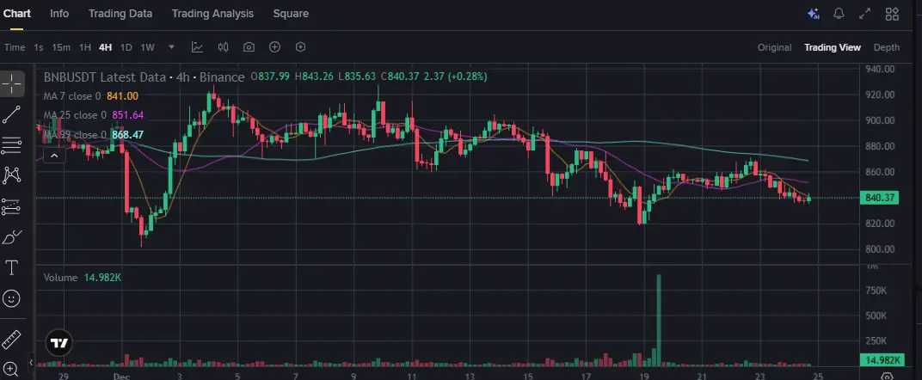Collapse the MA indicator legend
Viewport: 922px width, 380px height.
click(54, 156)
